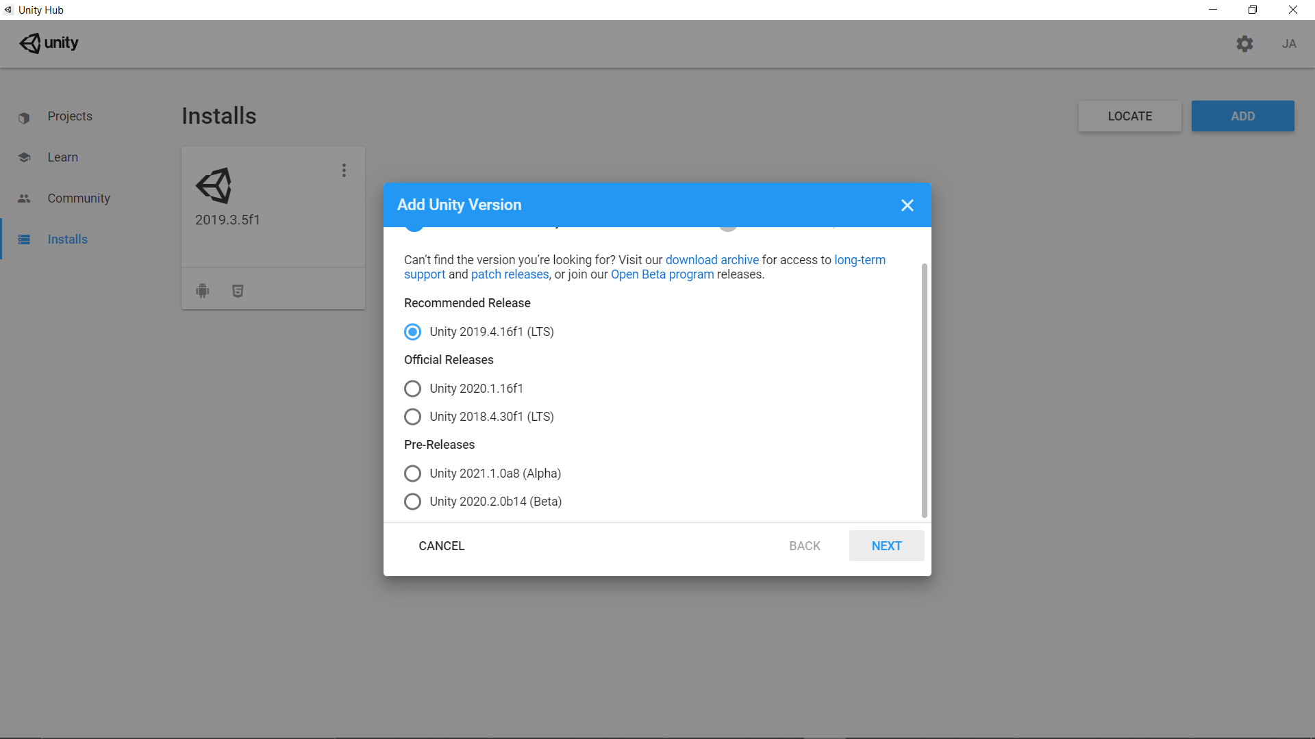The height and width of the screenshot is (739, 1315).
Task: Click the Community people icon
Action: pos(24,198)
